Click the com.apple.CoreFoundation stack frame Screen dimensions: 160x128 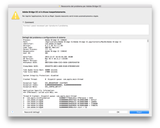(x=58, y=98)
